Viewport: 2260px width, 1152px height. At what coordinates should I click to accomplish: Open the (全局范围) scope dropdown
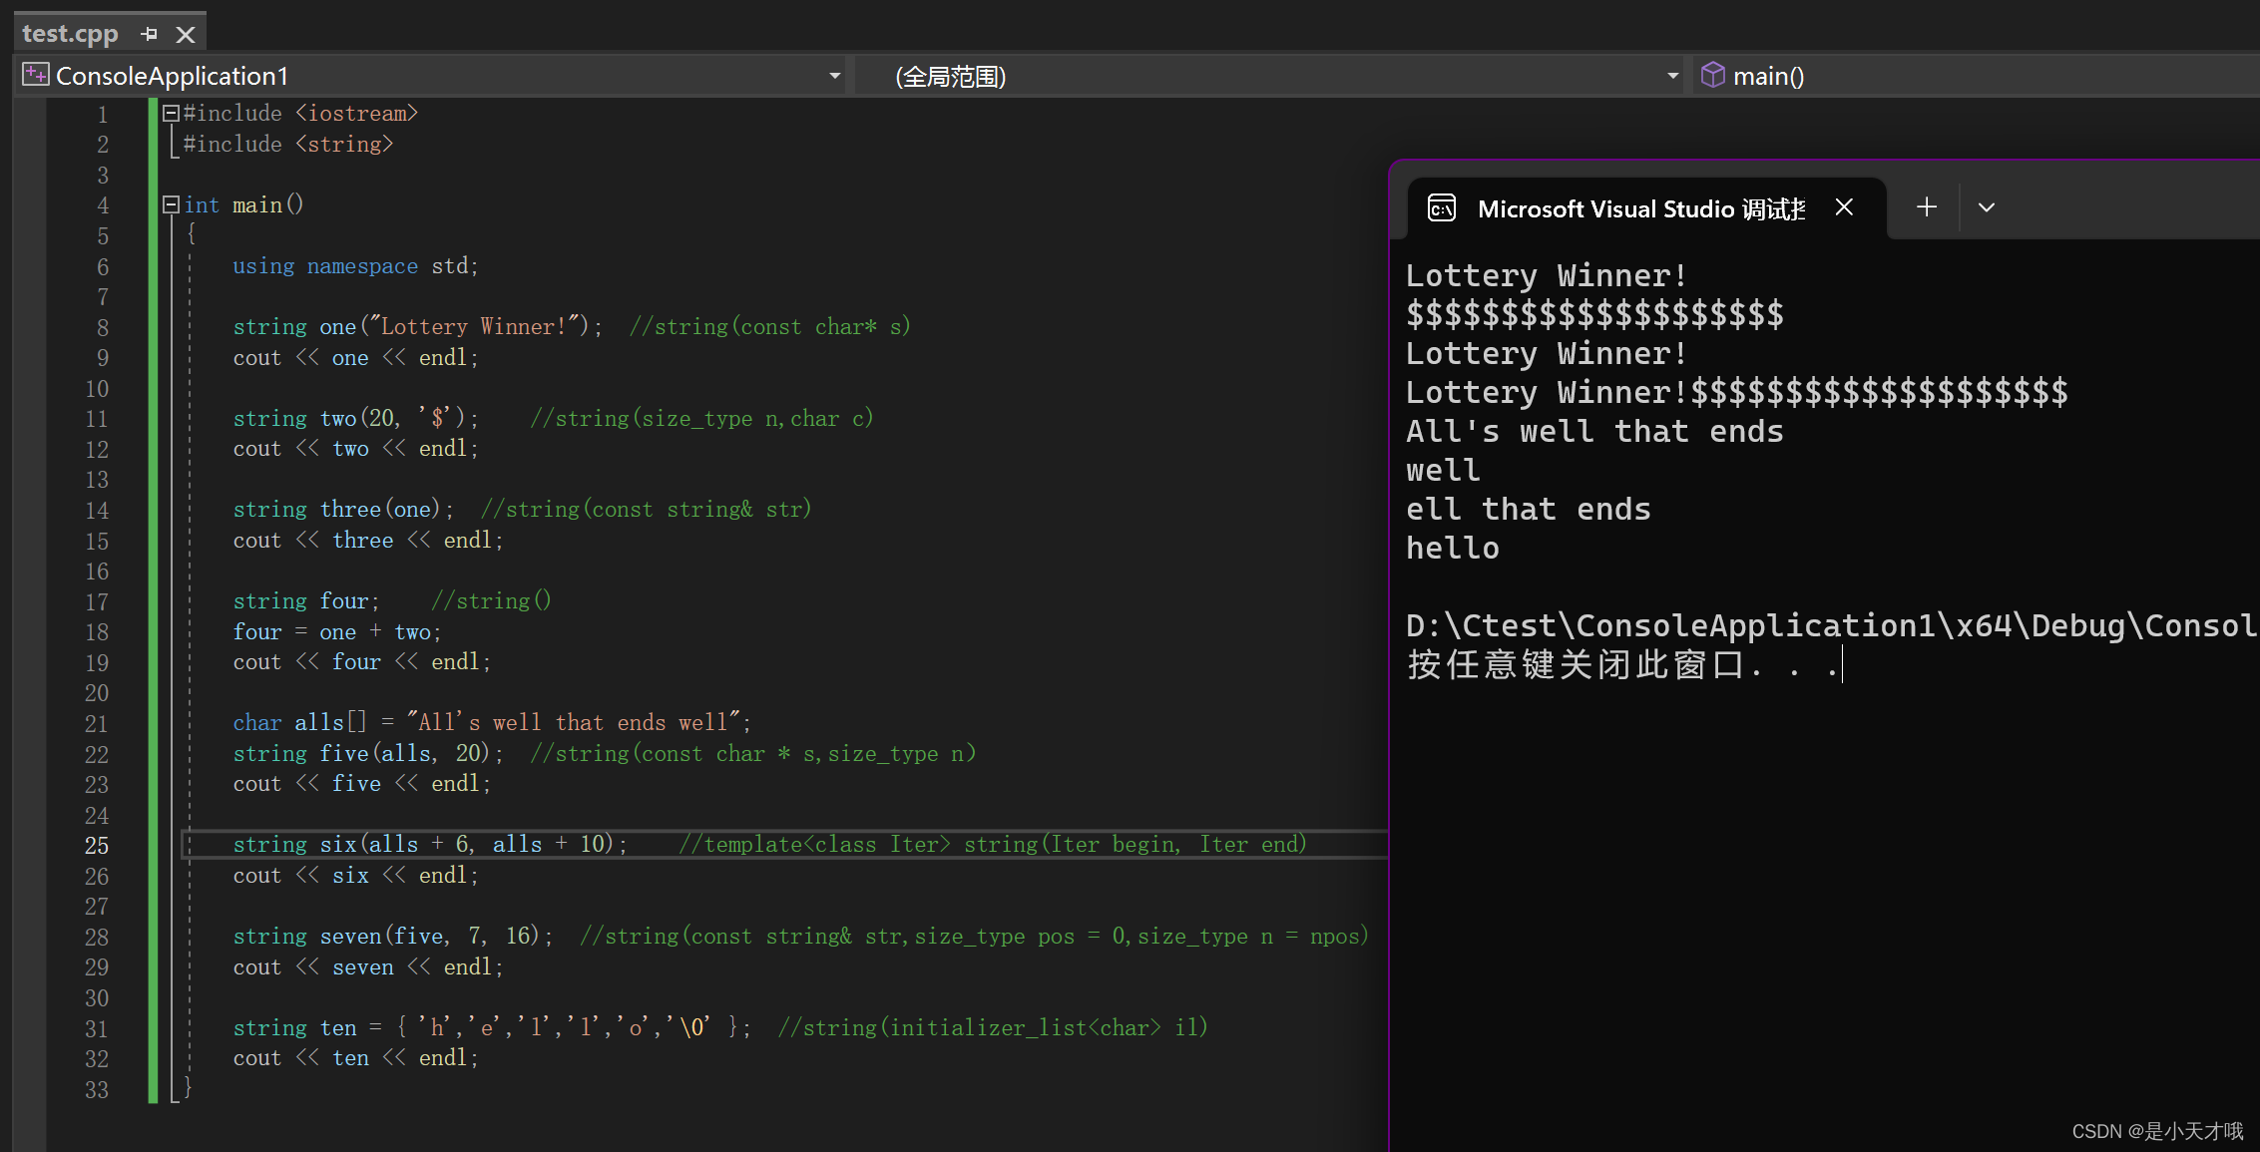click(1670, 75)
